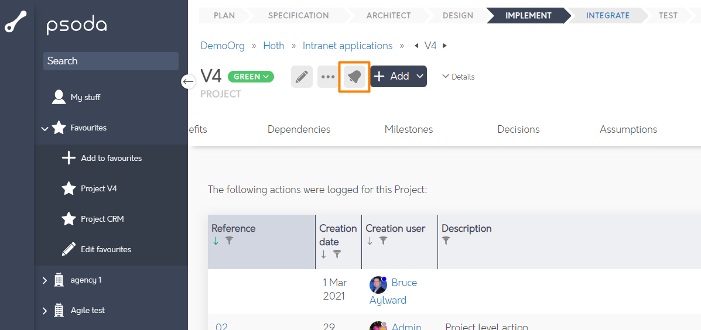Switch to the Dependencies tab
This screenshot has height=330, width=701.
[299, 129]
